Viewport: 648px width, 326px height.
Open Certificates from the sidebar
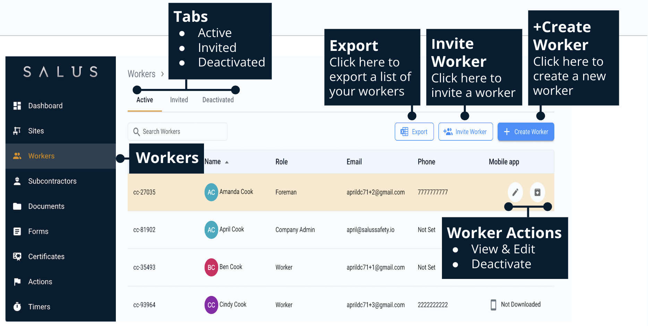tap(46, 256)
